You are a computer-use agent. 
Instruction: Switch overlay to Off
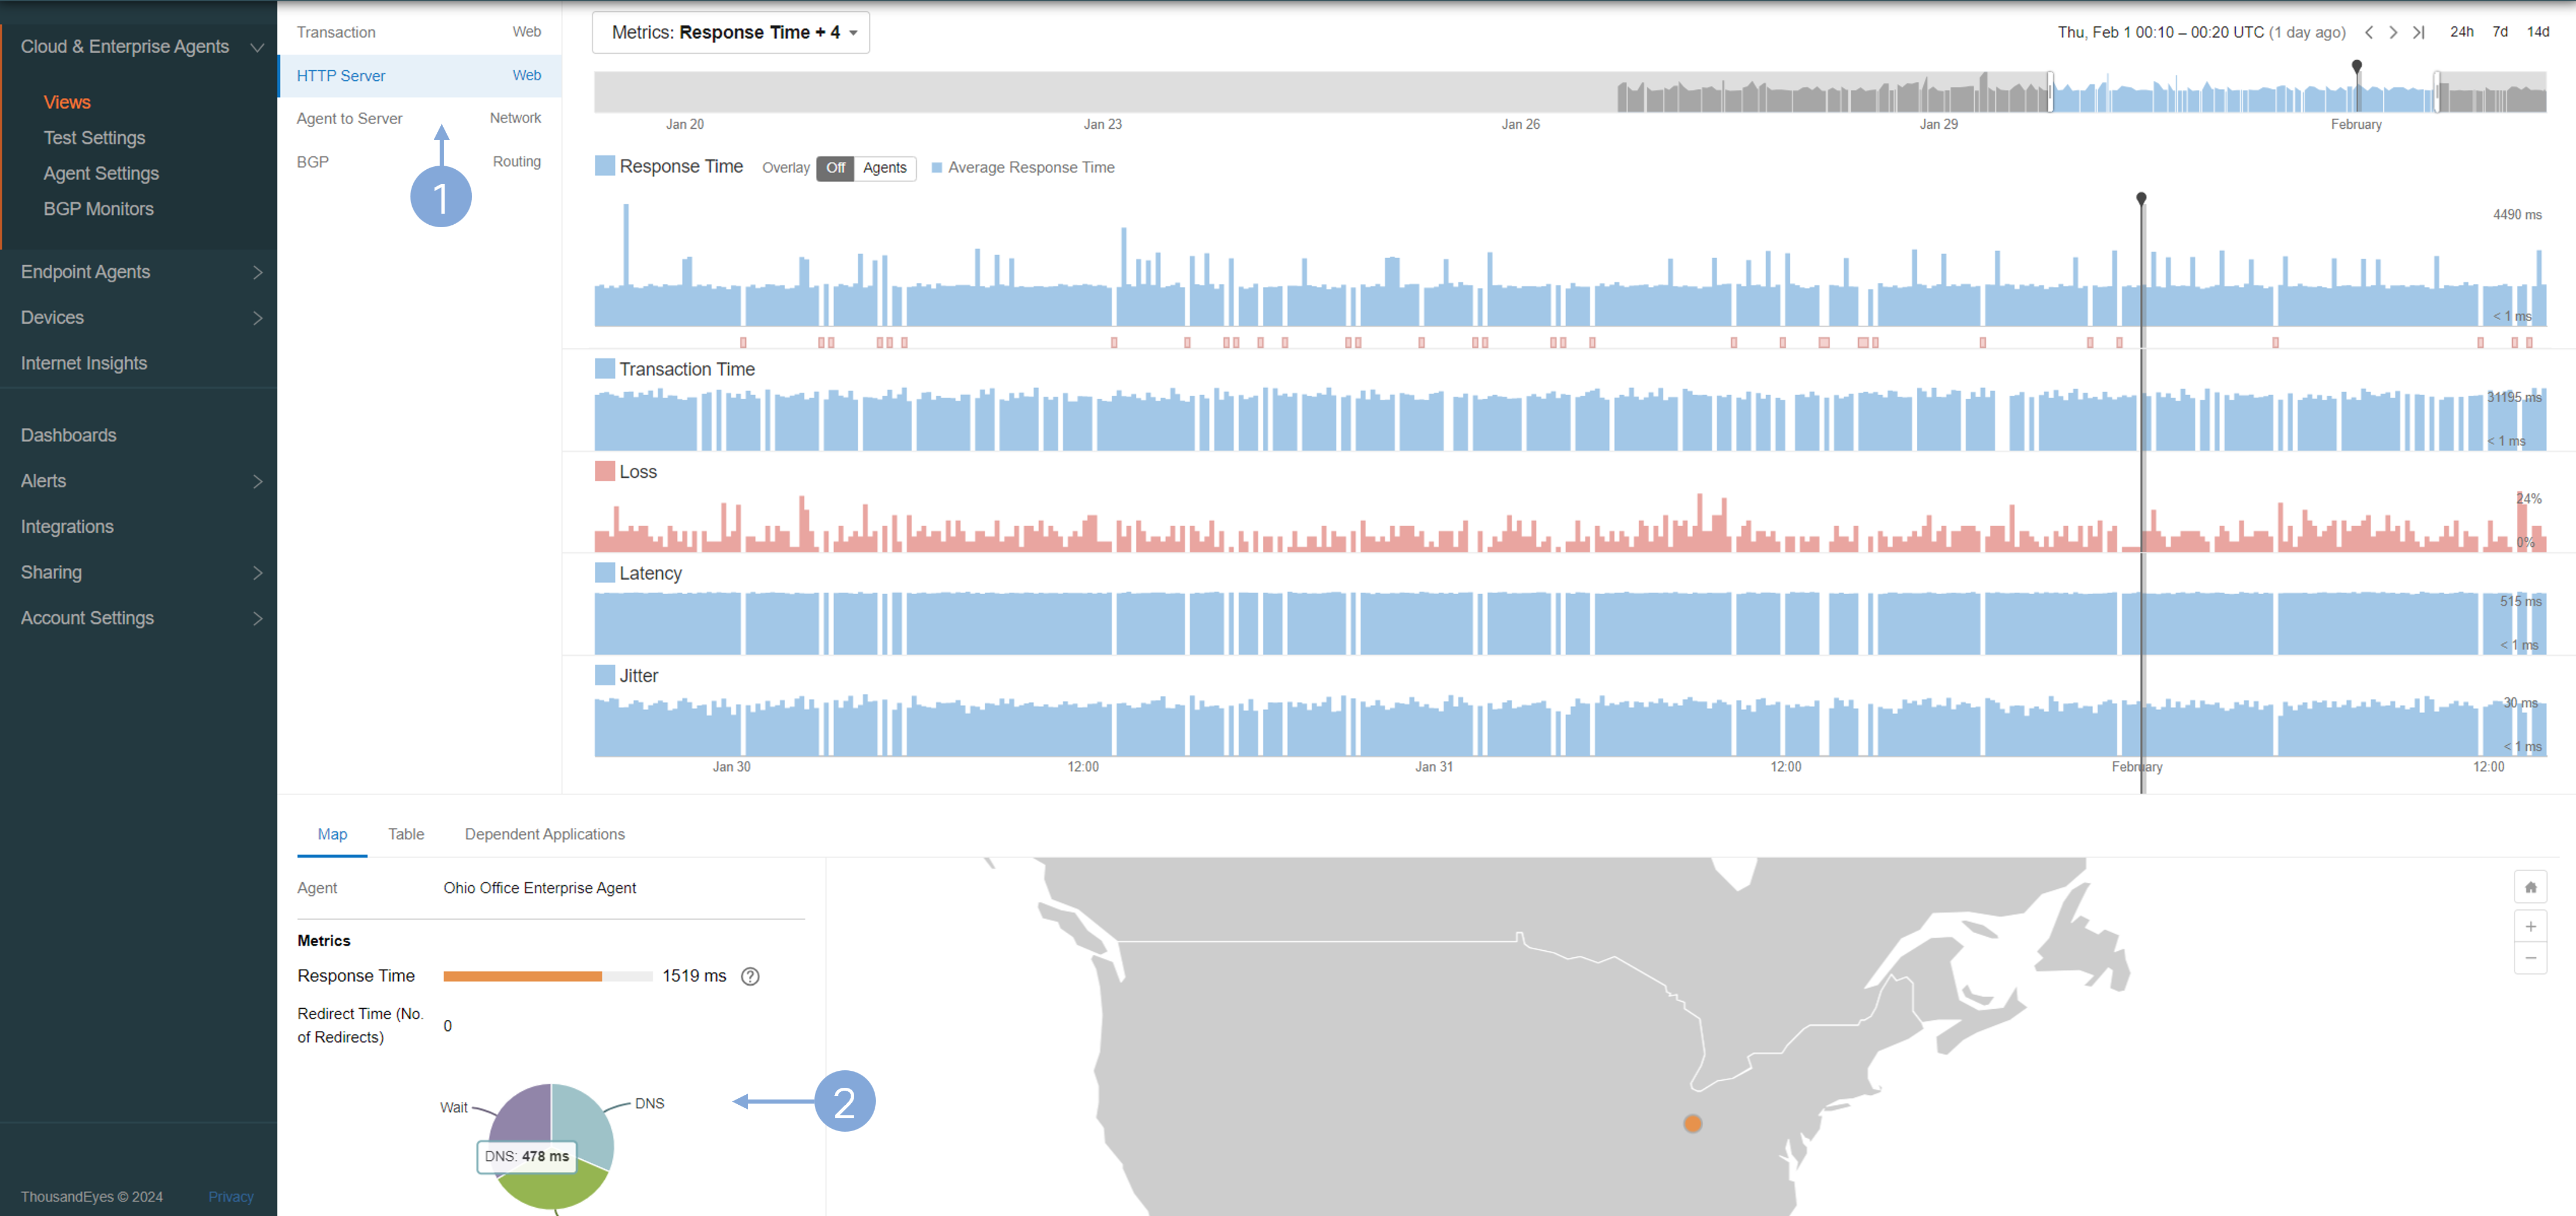click(835, 168)
